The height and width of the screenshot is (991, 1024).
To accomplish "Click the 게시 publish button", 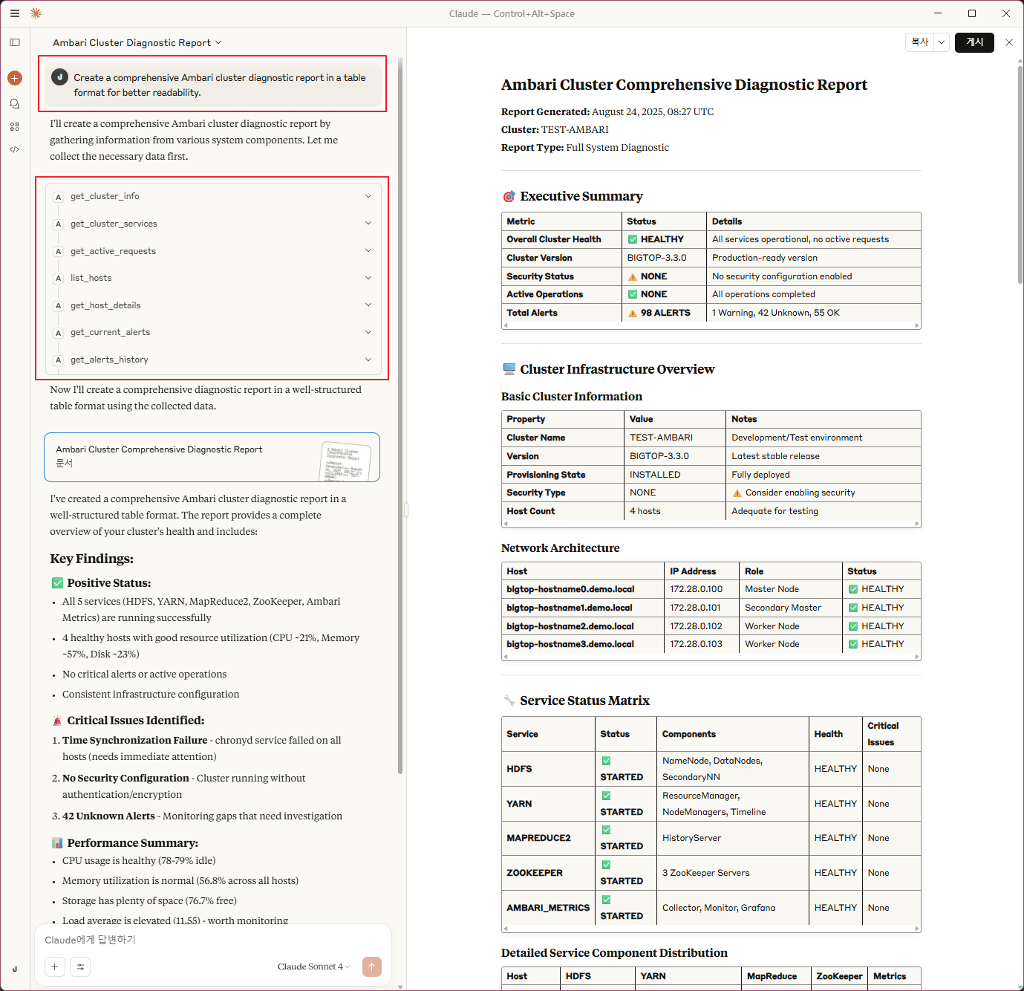I will (974, 42).
